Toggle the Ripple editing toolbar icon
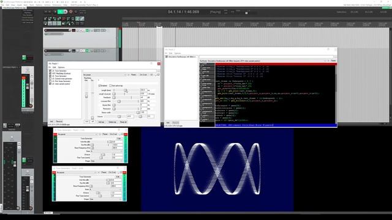The image size is (392, 220). click(55, 23)
